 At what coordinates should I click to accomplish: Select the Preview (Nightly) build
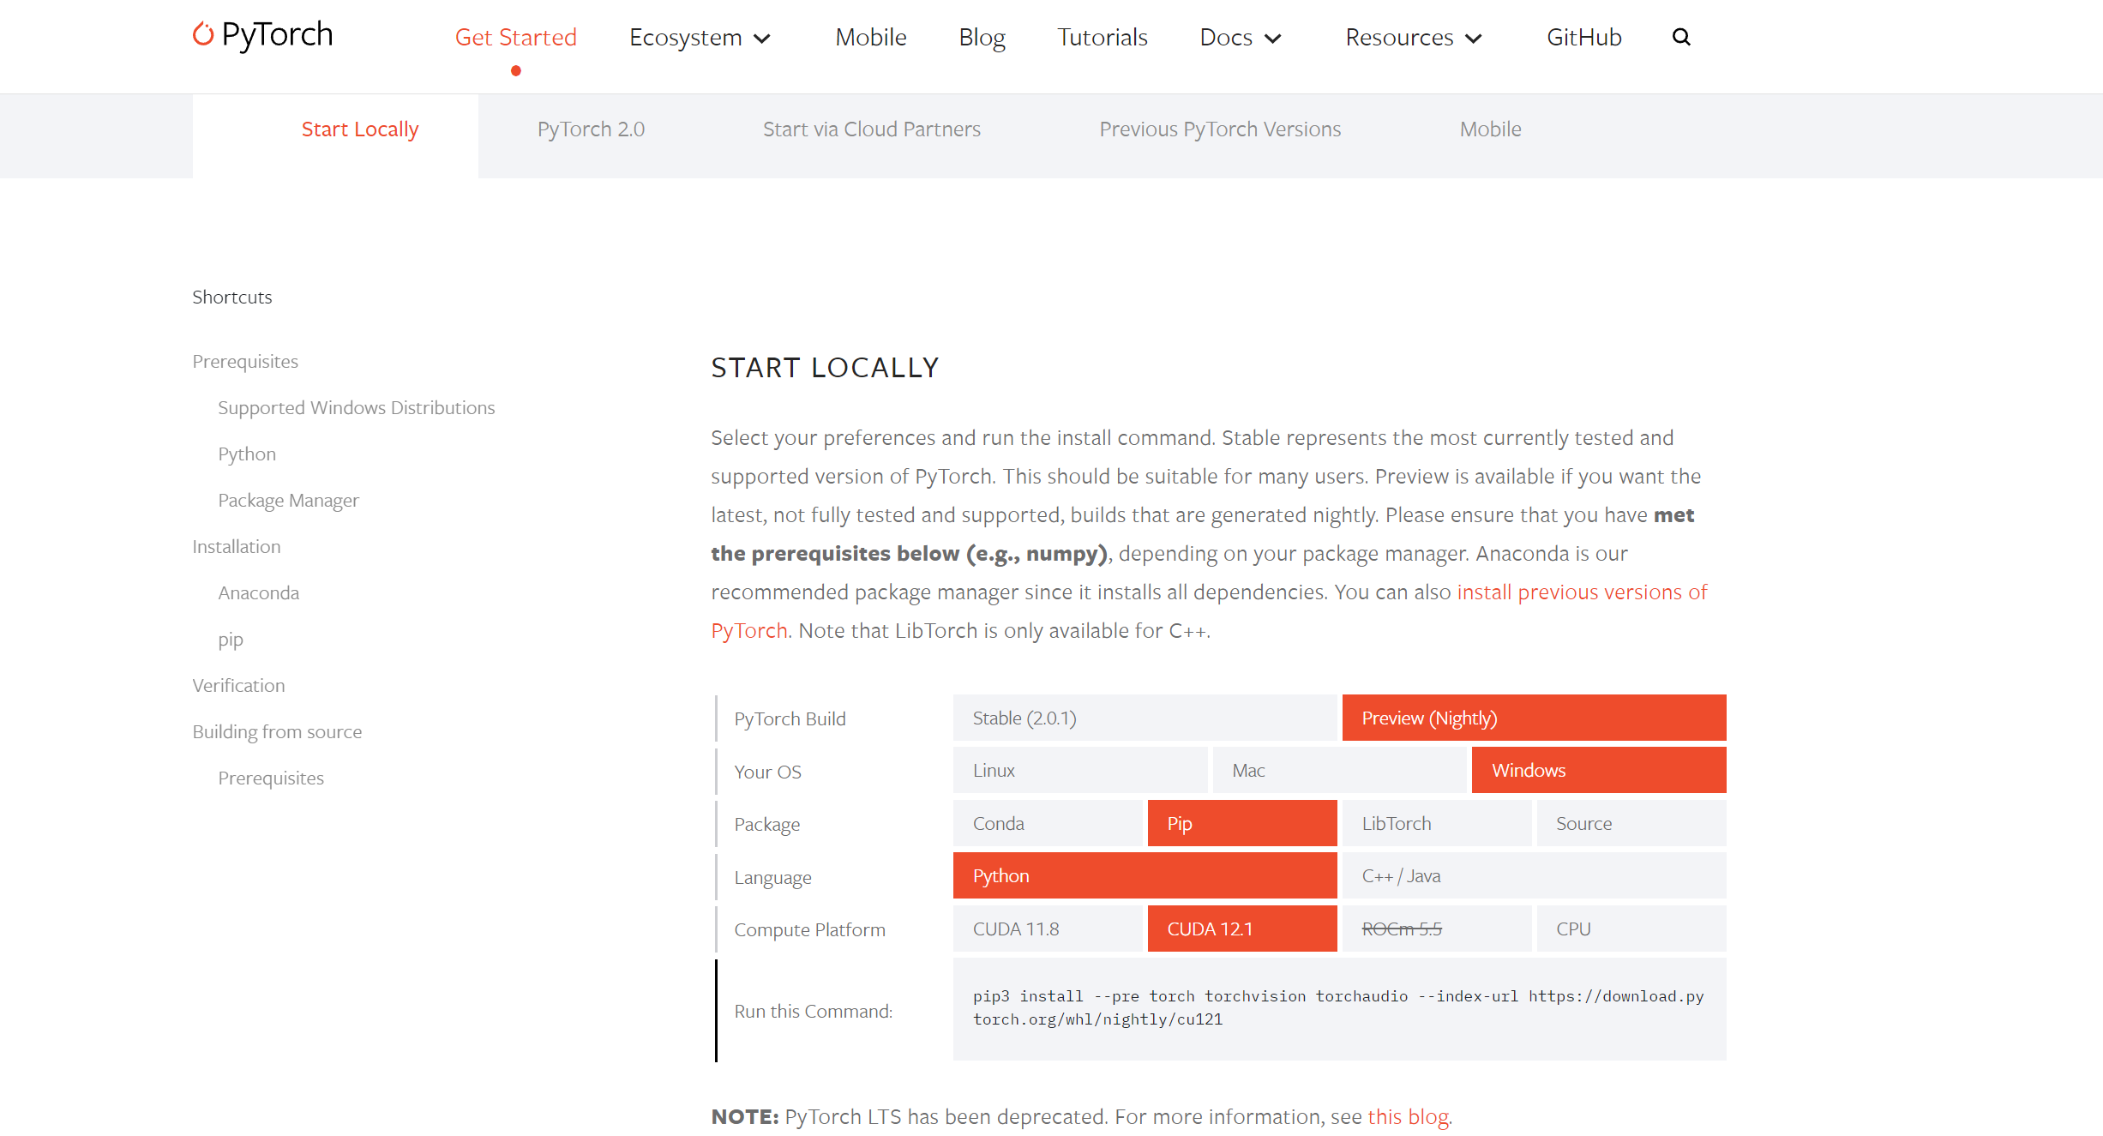[x=1534, y=718]
